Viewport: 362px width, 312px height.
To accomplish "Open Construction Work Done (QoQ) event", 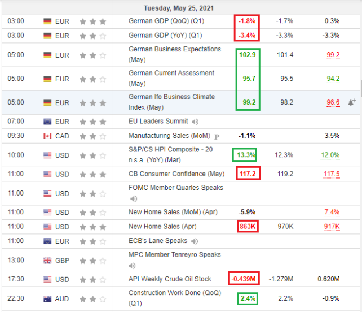I will pyautogui.click(x=174, y=298).
